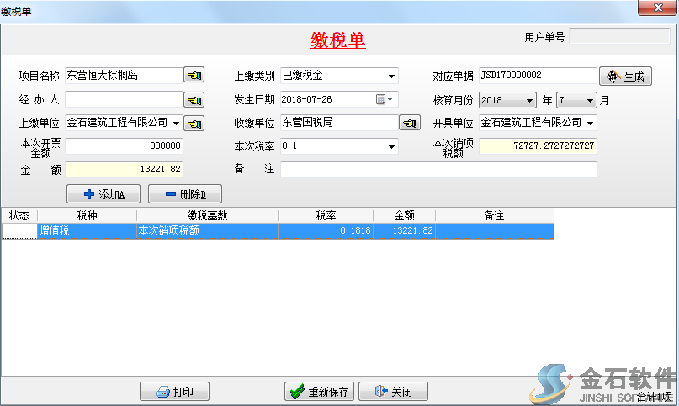Image resolution: width=679 pixels, height=406 pixels.
Task: Open the calendar picker for 发生日期
Action: 385,100
